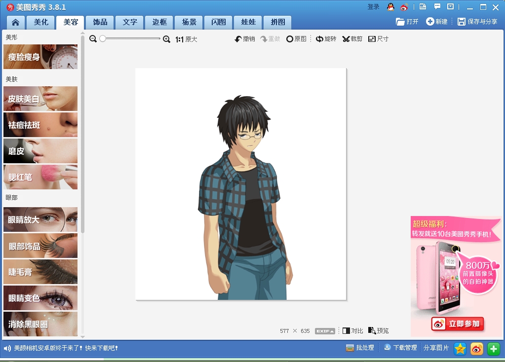Click the 登录 login link
505x362 pixels.
(374, 7)
